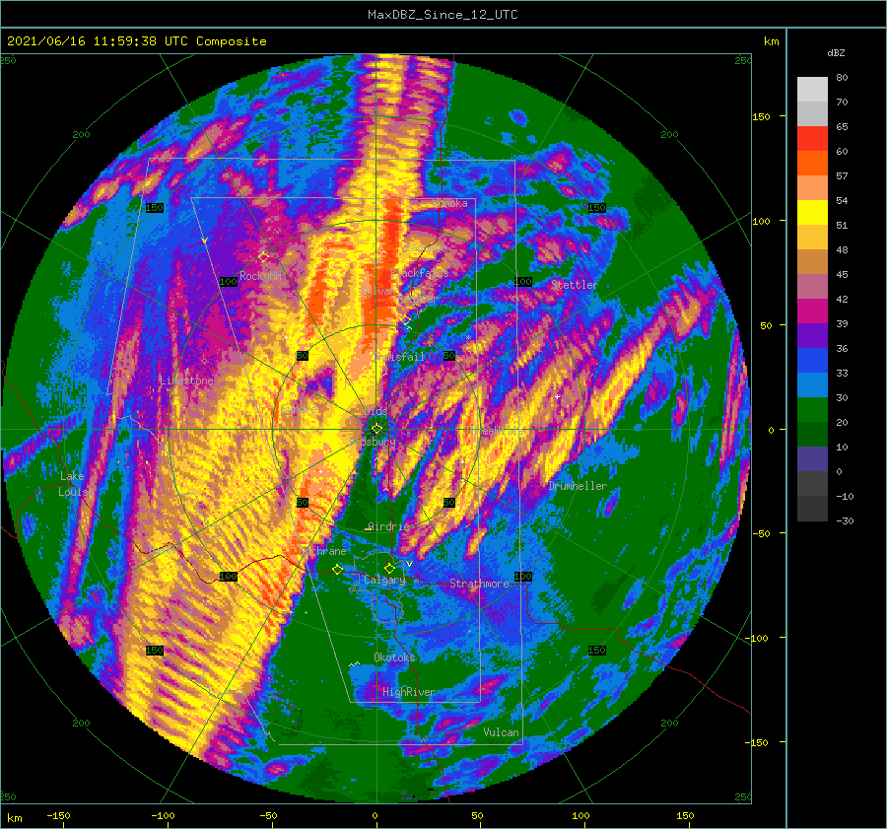Click the Okotoks town label
This screenshot has width=887, height=829.
pos(394,657)
